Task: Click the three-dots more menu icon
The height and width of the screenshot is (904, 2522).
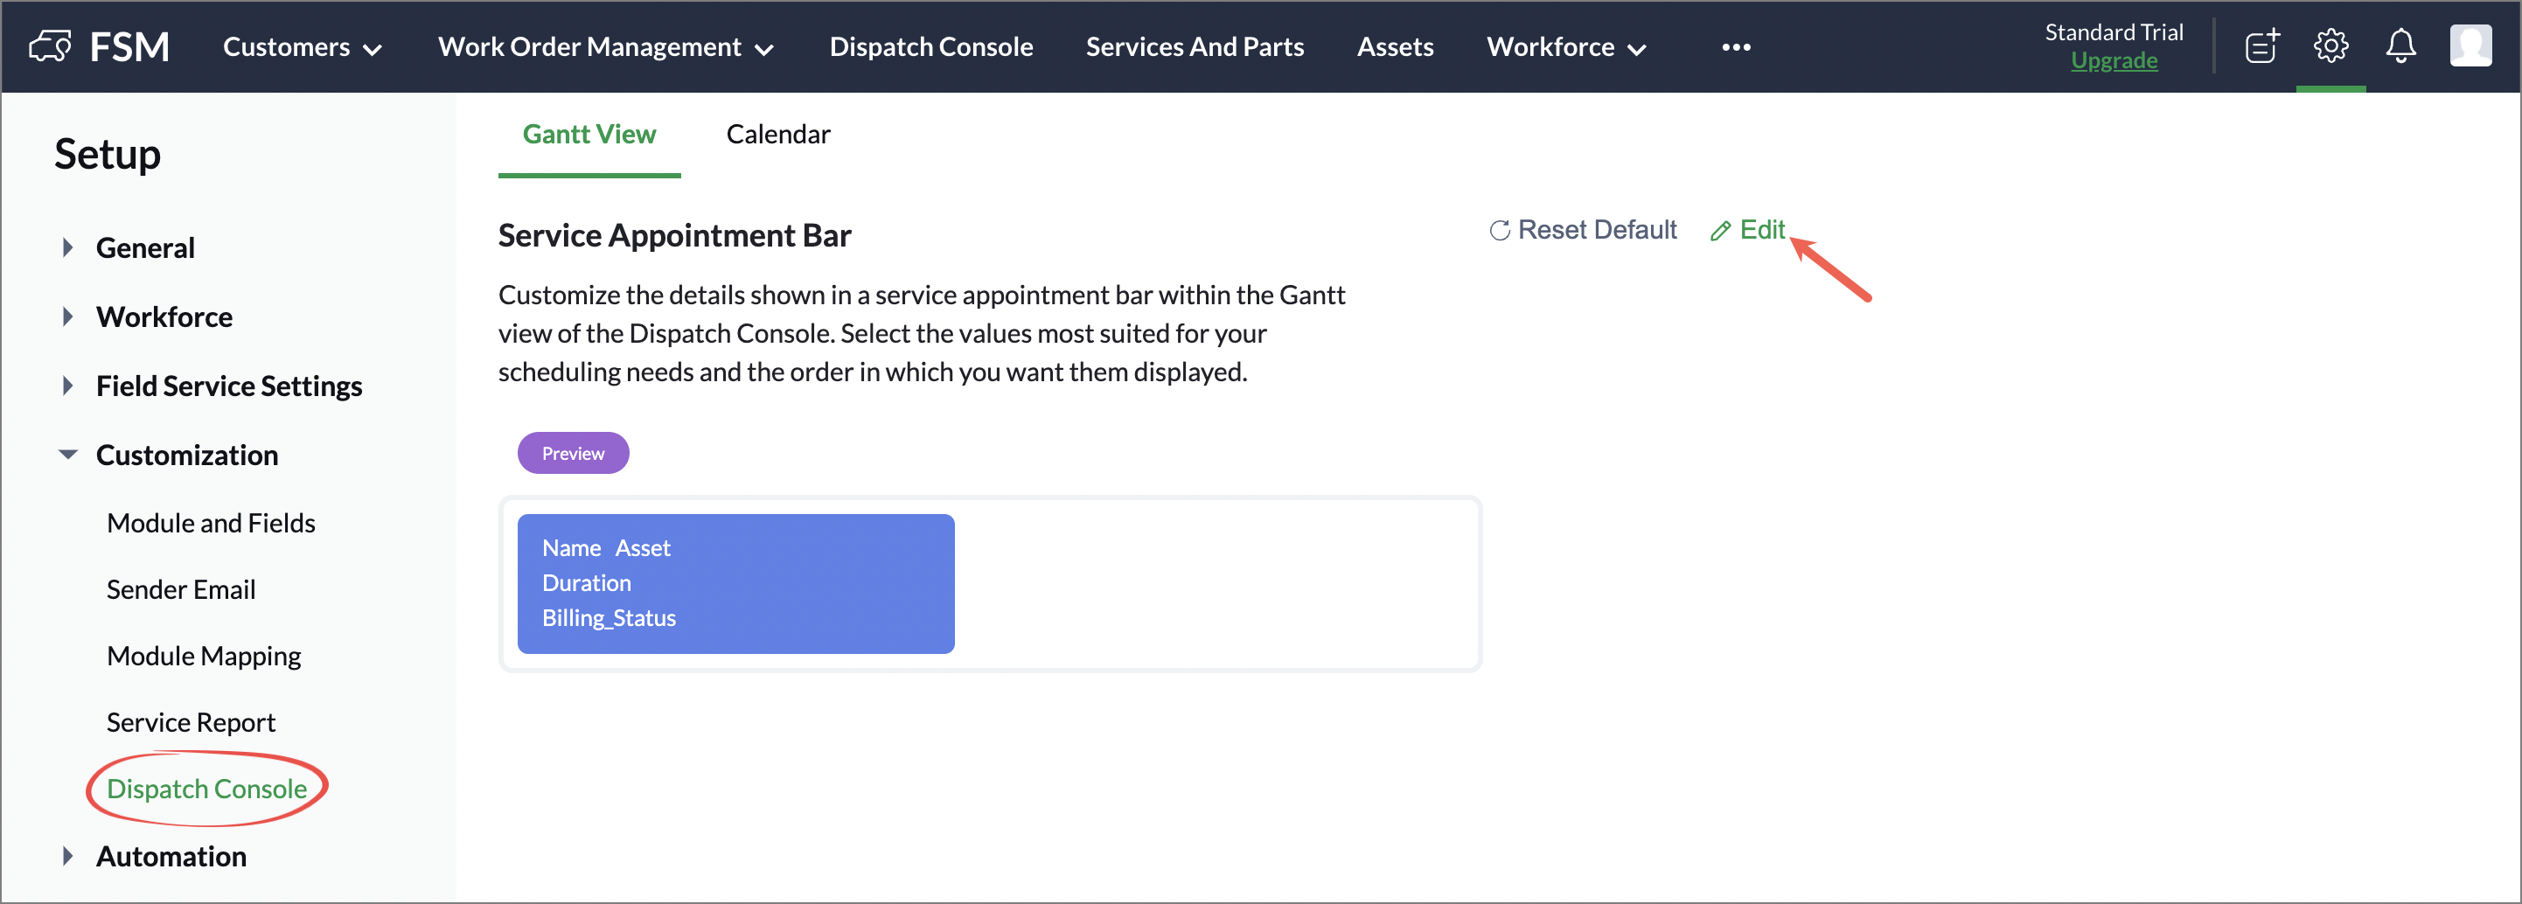Action: [1735, 47]
